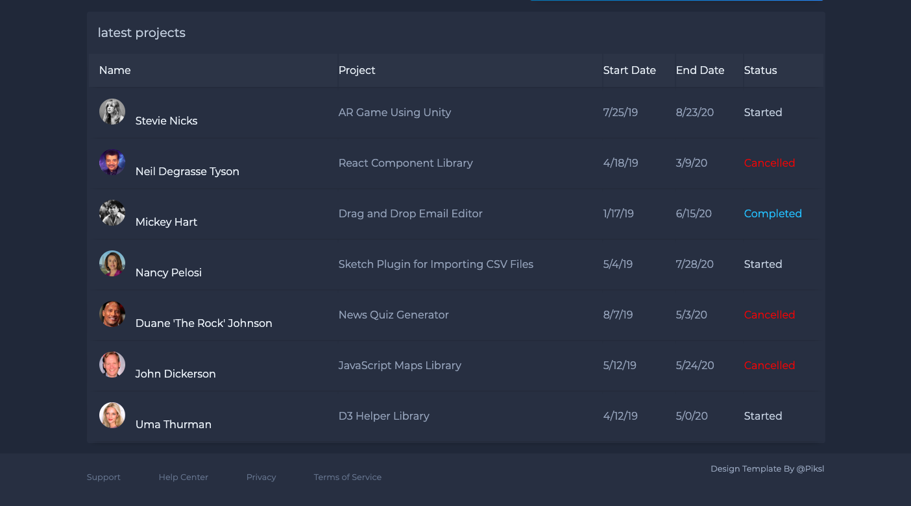Click the Cancelled status for React Component Library
Viewport: 911px width, 506px height.
tap(769, 163)
